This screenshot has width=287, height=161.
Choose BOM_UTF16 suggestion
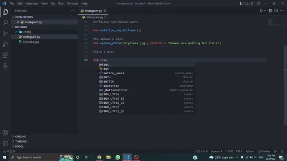(147, 94)
